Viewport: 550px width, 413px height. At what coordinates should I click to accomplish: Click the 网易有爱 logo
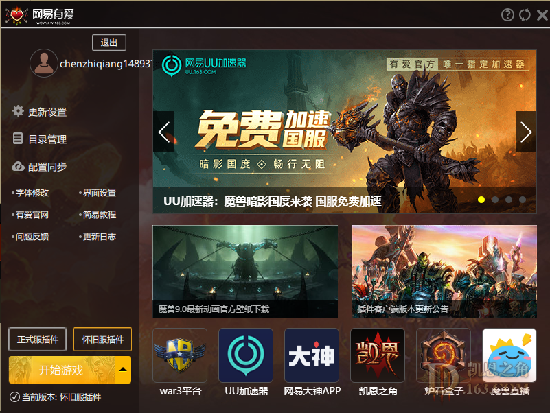(40, 15)
